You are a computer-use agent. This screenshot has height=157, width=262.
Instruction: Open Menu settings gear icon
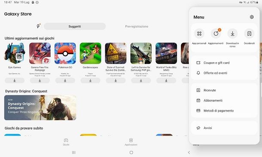point(252,17)
